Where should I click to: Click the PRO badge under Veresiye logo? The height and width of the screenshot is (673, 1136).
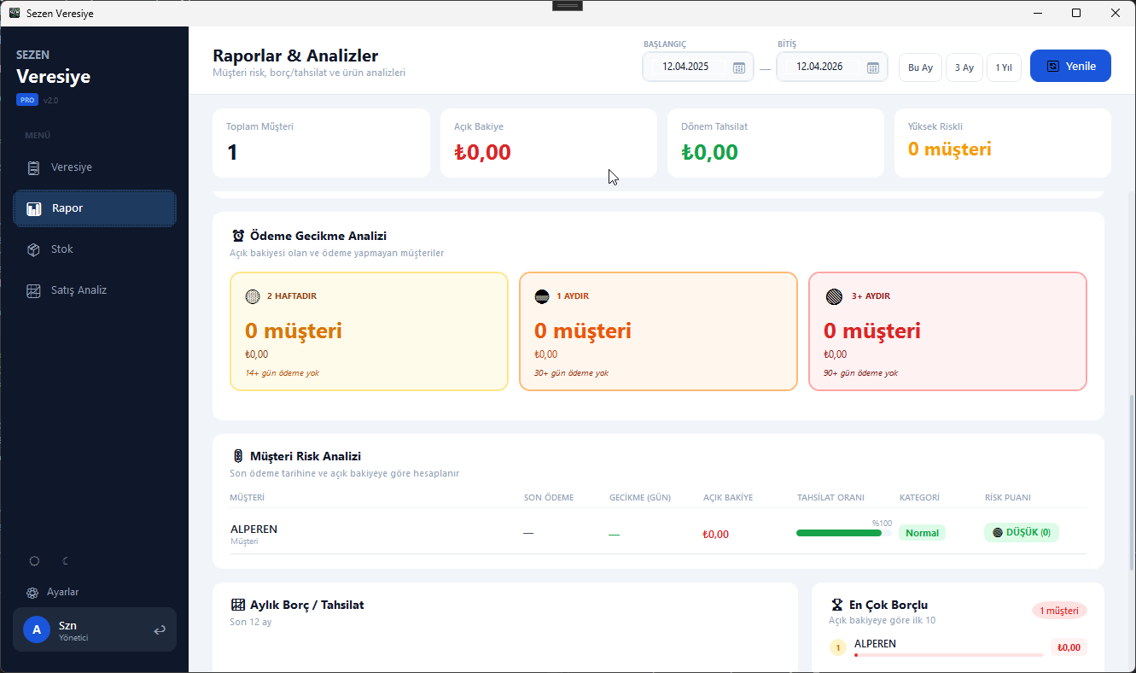click(x=26, y=100)
